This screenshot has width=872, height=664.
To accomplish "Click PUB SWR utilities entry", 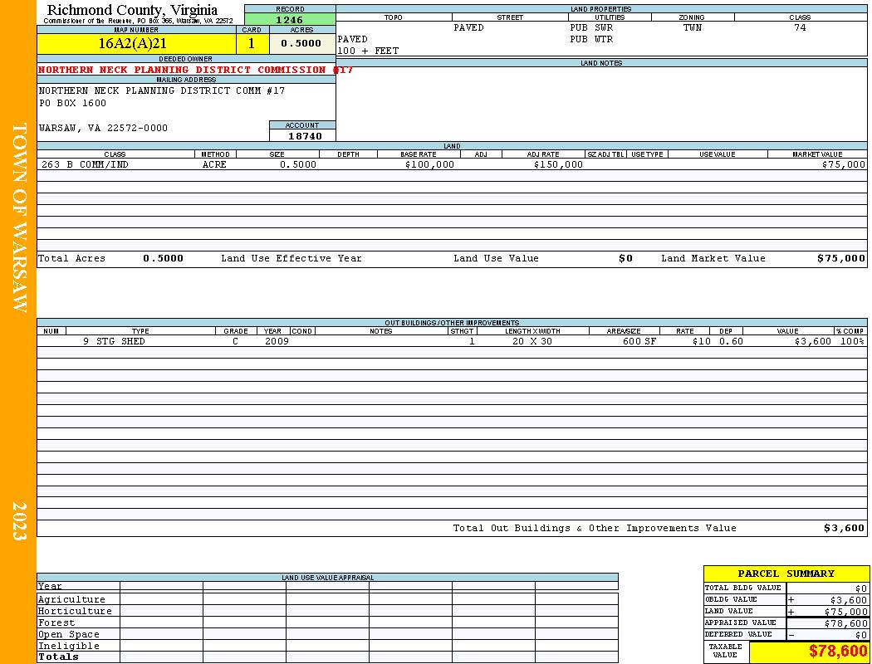I will (591, 27).
